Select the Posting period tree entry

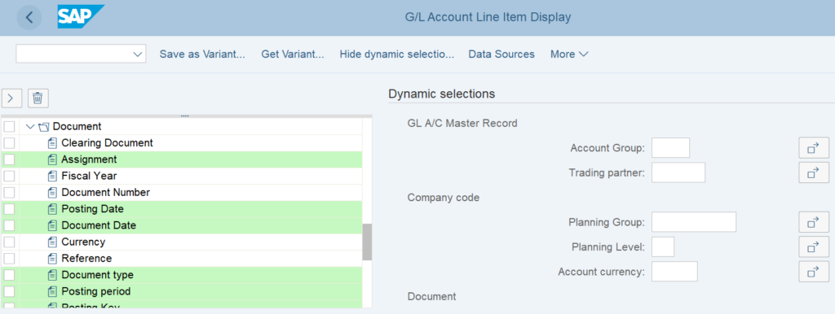tap(96, 292)
